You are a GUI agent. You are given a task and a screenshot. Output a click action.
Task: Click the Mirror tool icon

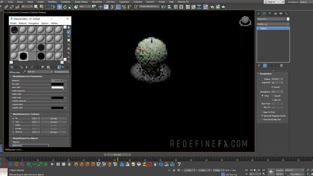[x=163, y=7]
